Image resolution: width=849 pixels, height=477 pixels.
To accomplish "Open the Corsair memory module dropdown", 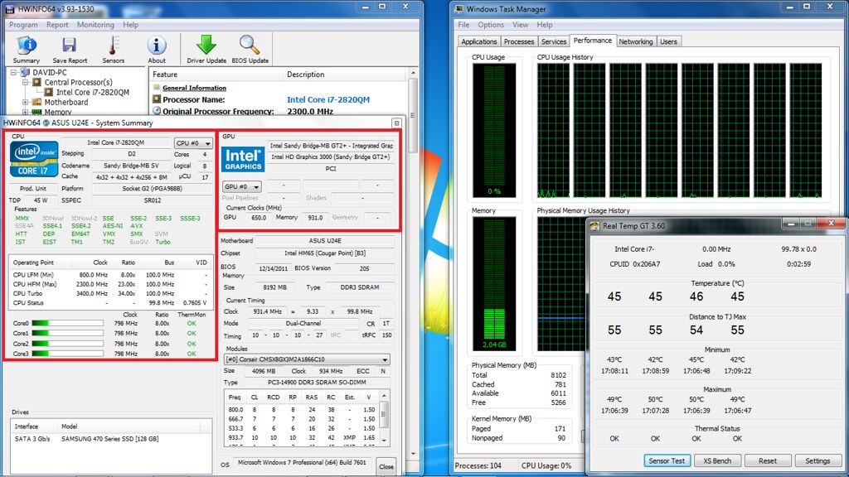I will click(x=307, y=359).
